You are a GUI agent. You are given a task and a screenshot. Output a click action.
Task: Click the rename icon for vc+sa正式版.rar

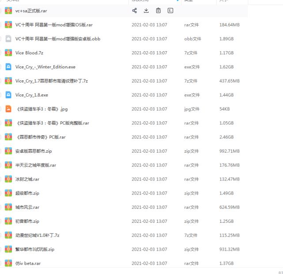coord(170,11)
